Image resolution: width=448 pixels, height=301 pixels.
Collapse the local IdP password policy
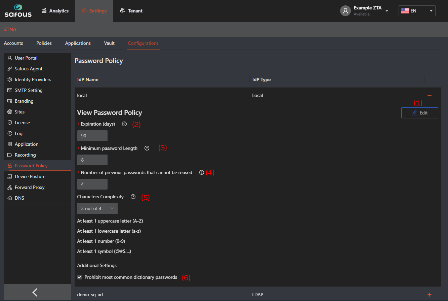coord(429,95)
